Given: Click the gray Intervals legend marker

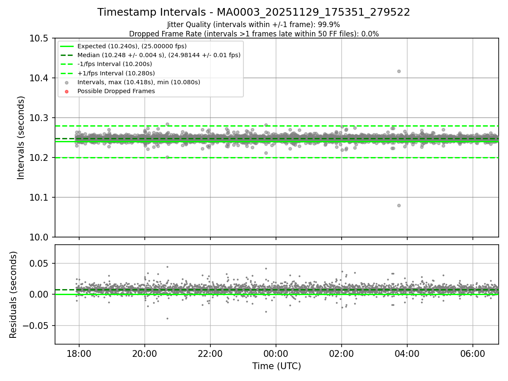Looking at the screenshot, I should 67,82.
